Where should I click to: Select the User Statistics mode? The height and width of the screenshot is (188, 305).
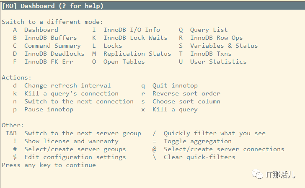[218, 62]
